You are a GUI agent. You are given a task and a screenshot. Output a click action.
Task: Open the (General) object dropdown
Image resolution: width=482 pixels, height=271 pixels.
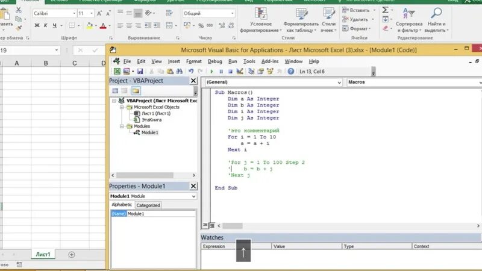coord(339,83)
